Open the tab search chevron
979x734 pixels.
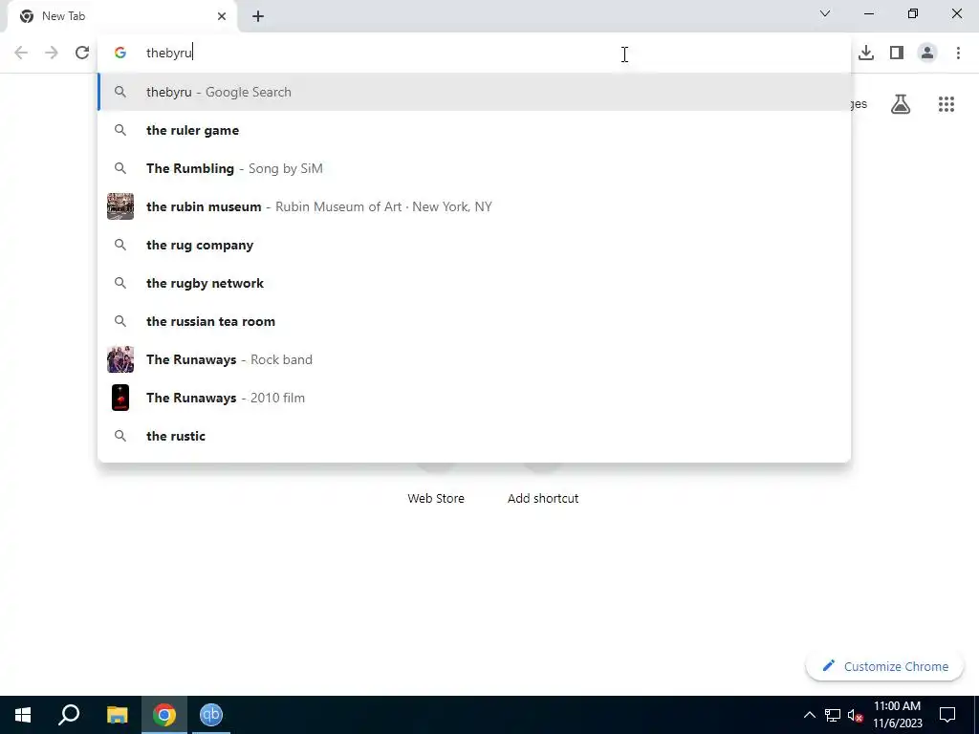[825, 13]
